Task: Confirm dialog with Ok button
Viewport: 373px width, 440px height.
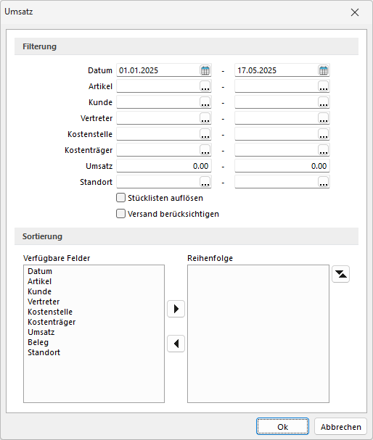Action: click(x=282, y=427)
